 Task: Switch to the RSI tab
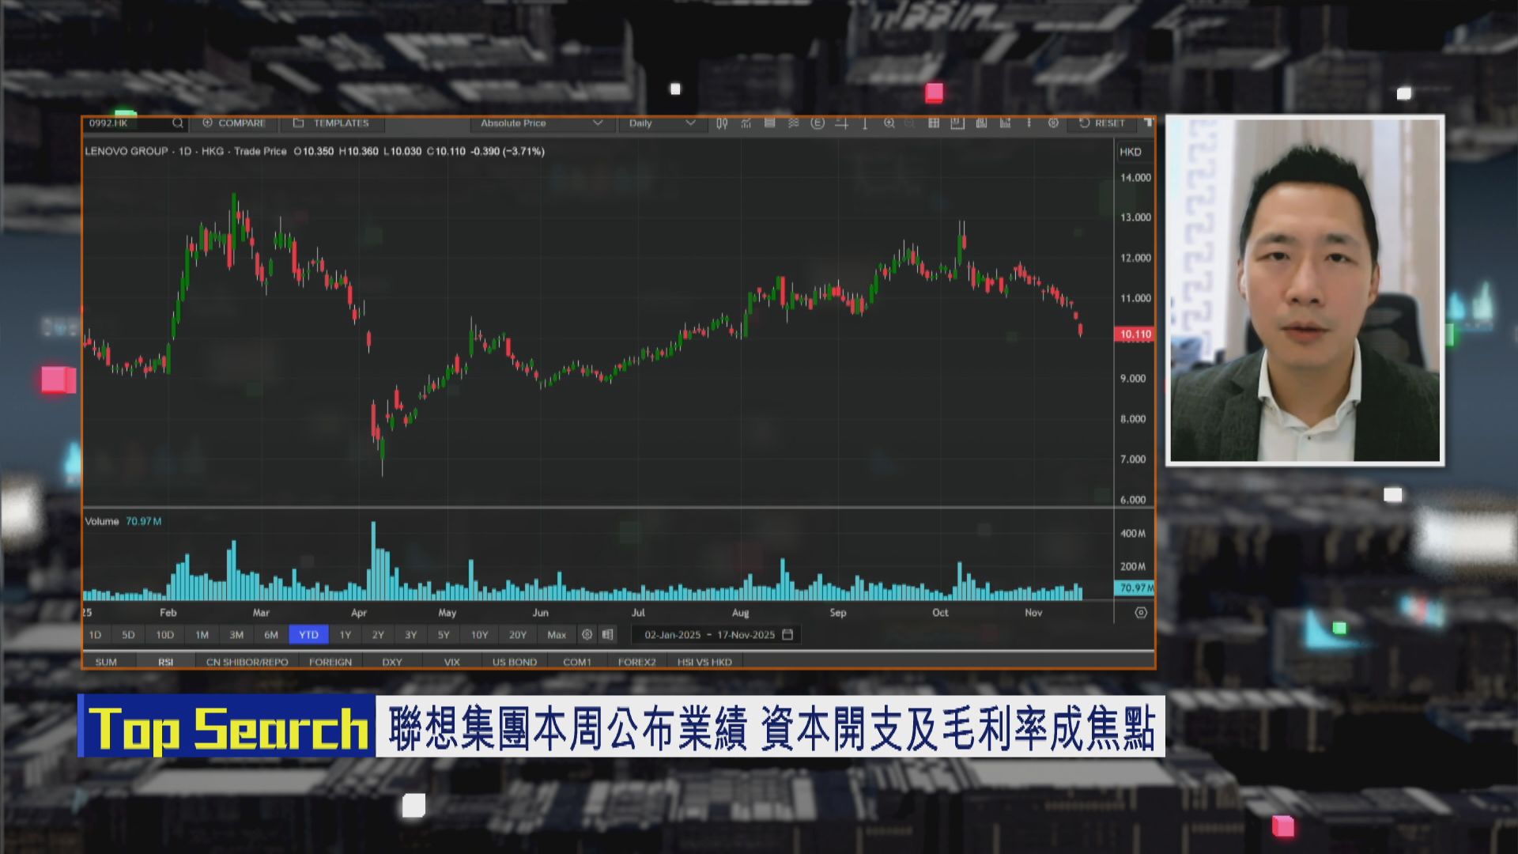(165, 661)
